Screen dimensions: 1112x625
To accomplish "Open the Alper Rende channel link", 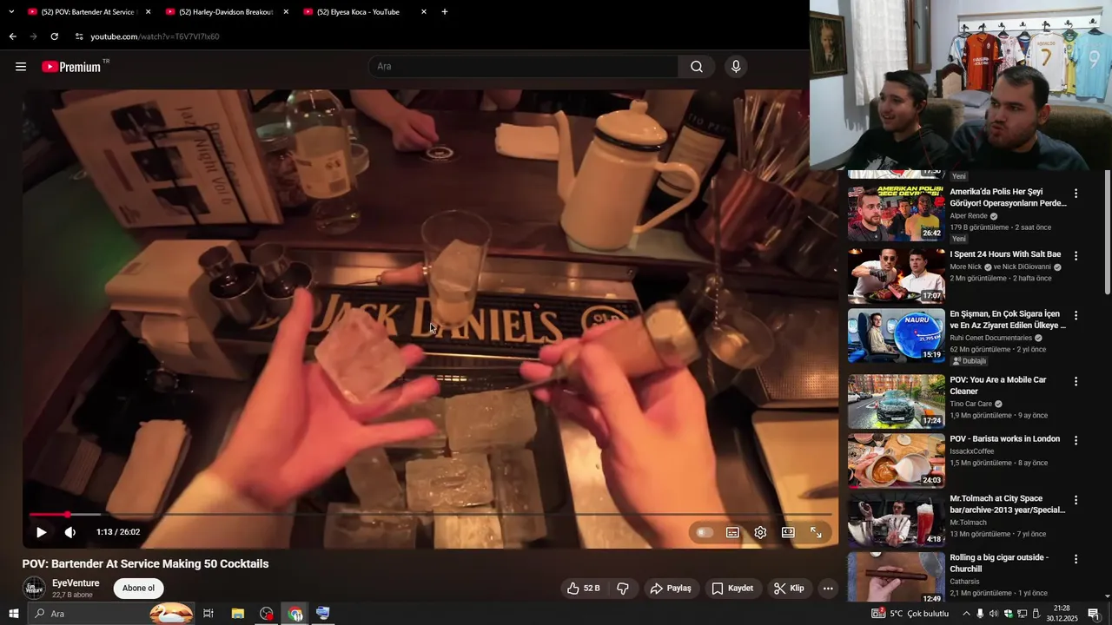I will (969, 216).
